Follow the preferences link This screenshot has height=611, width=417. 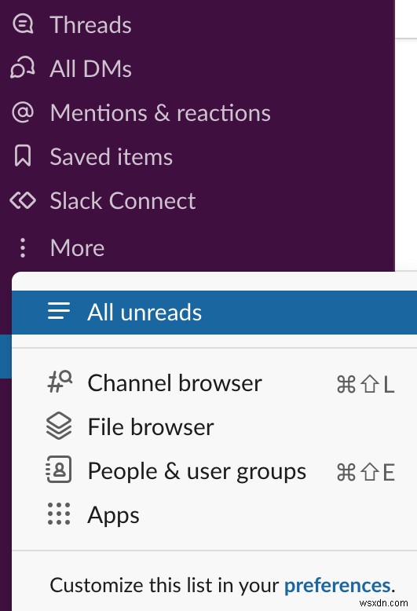click(337, 585)
